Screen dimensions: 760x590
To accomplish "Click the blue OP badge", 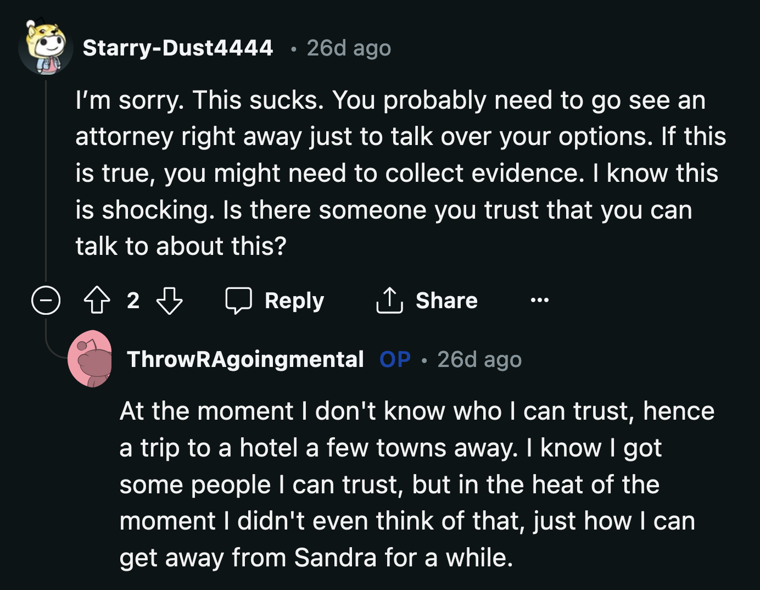I will click(x=395, y=359).
